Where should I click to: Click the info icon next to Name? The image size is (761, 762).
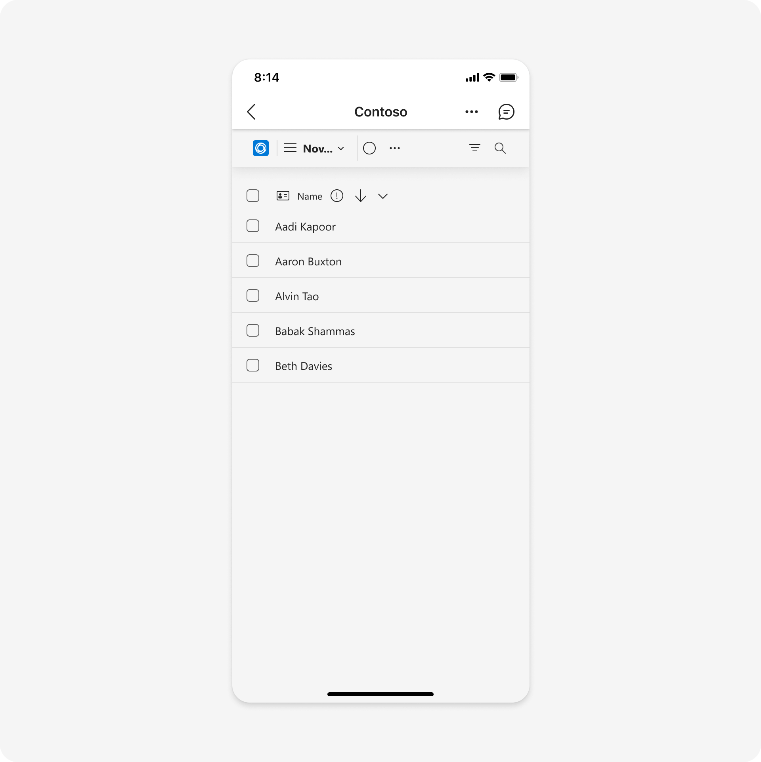pyautogui.click(x=335, y=196)
